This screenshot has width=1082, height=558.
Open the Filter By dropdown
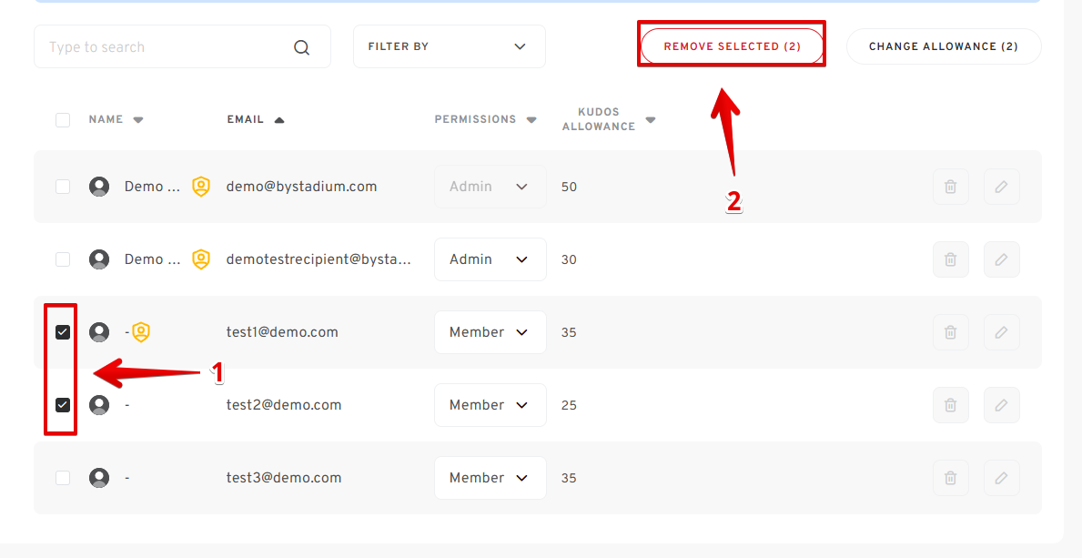(449, 46)
